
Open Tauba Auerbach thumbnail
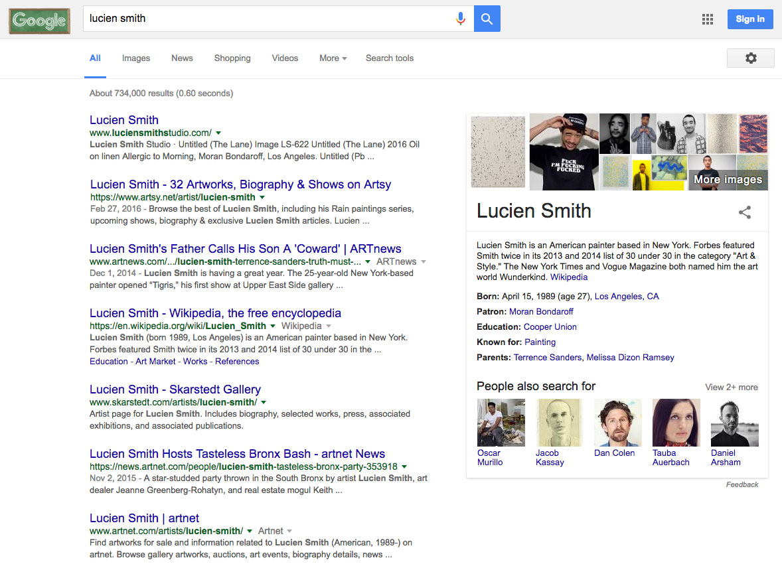tap(676, 423)
